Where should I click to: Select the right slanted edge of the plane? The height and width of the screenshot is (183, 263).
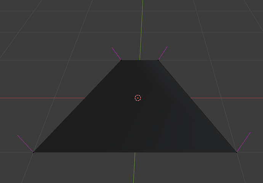pos(197,106)
